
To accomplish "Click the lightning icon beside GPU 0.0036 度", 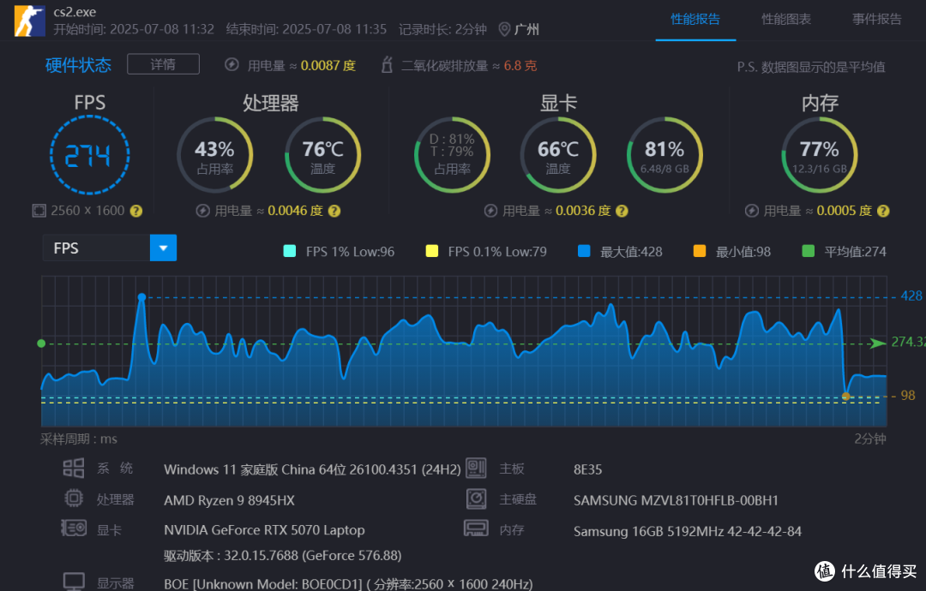I will tap(490, 211).
